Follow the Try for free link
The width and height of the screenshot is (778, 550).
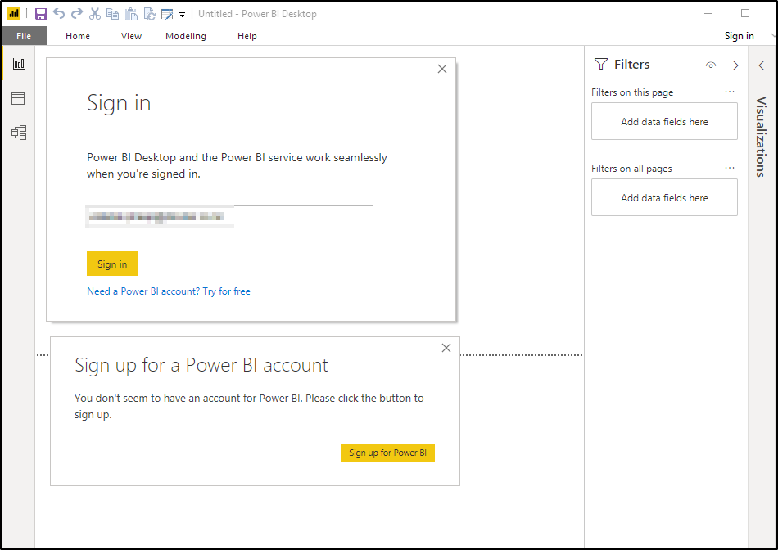point(227,291)
